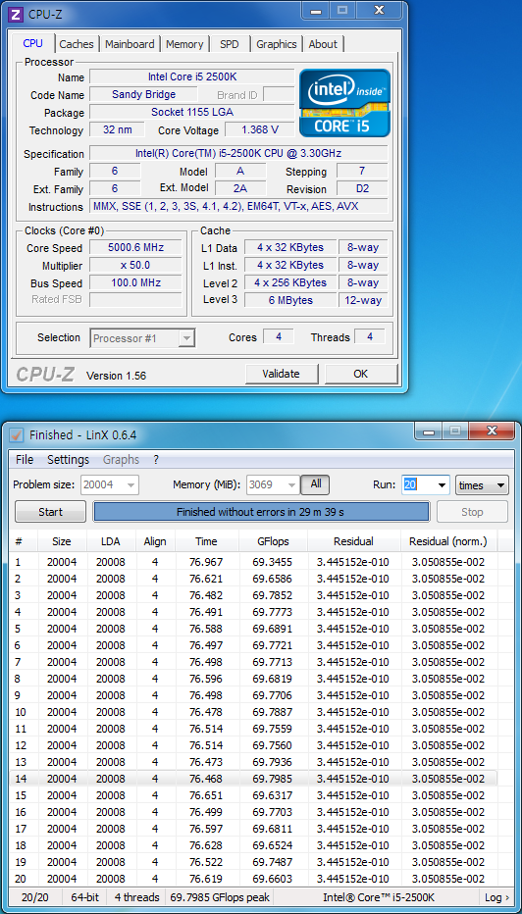Click the Intel Core i5-2500K status entry
The height and width of the screenshot is (914, 522).
[379, 897]
